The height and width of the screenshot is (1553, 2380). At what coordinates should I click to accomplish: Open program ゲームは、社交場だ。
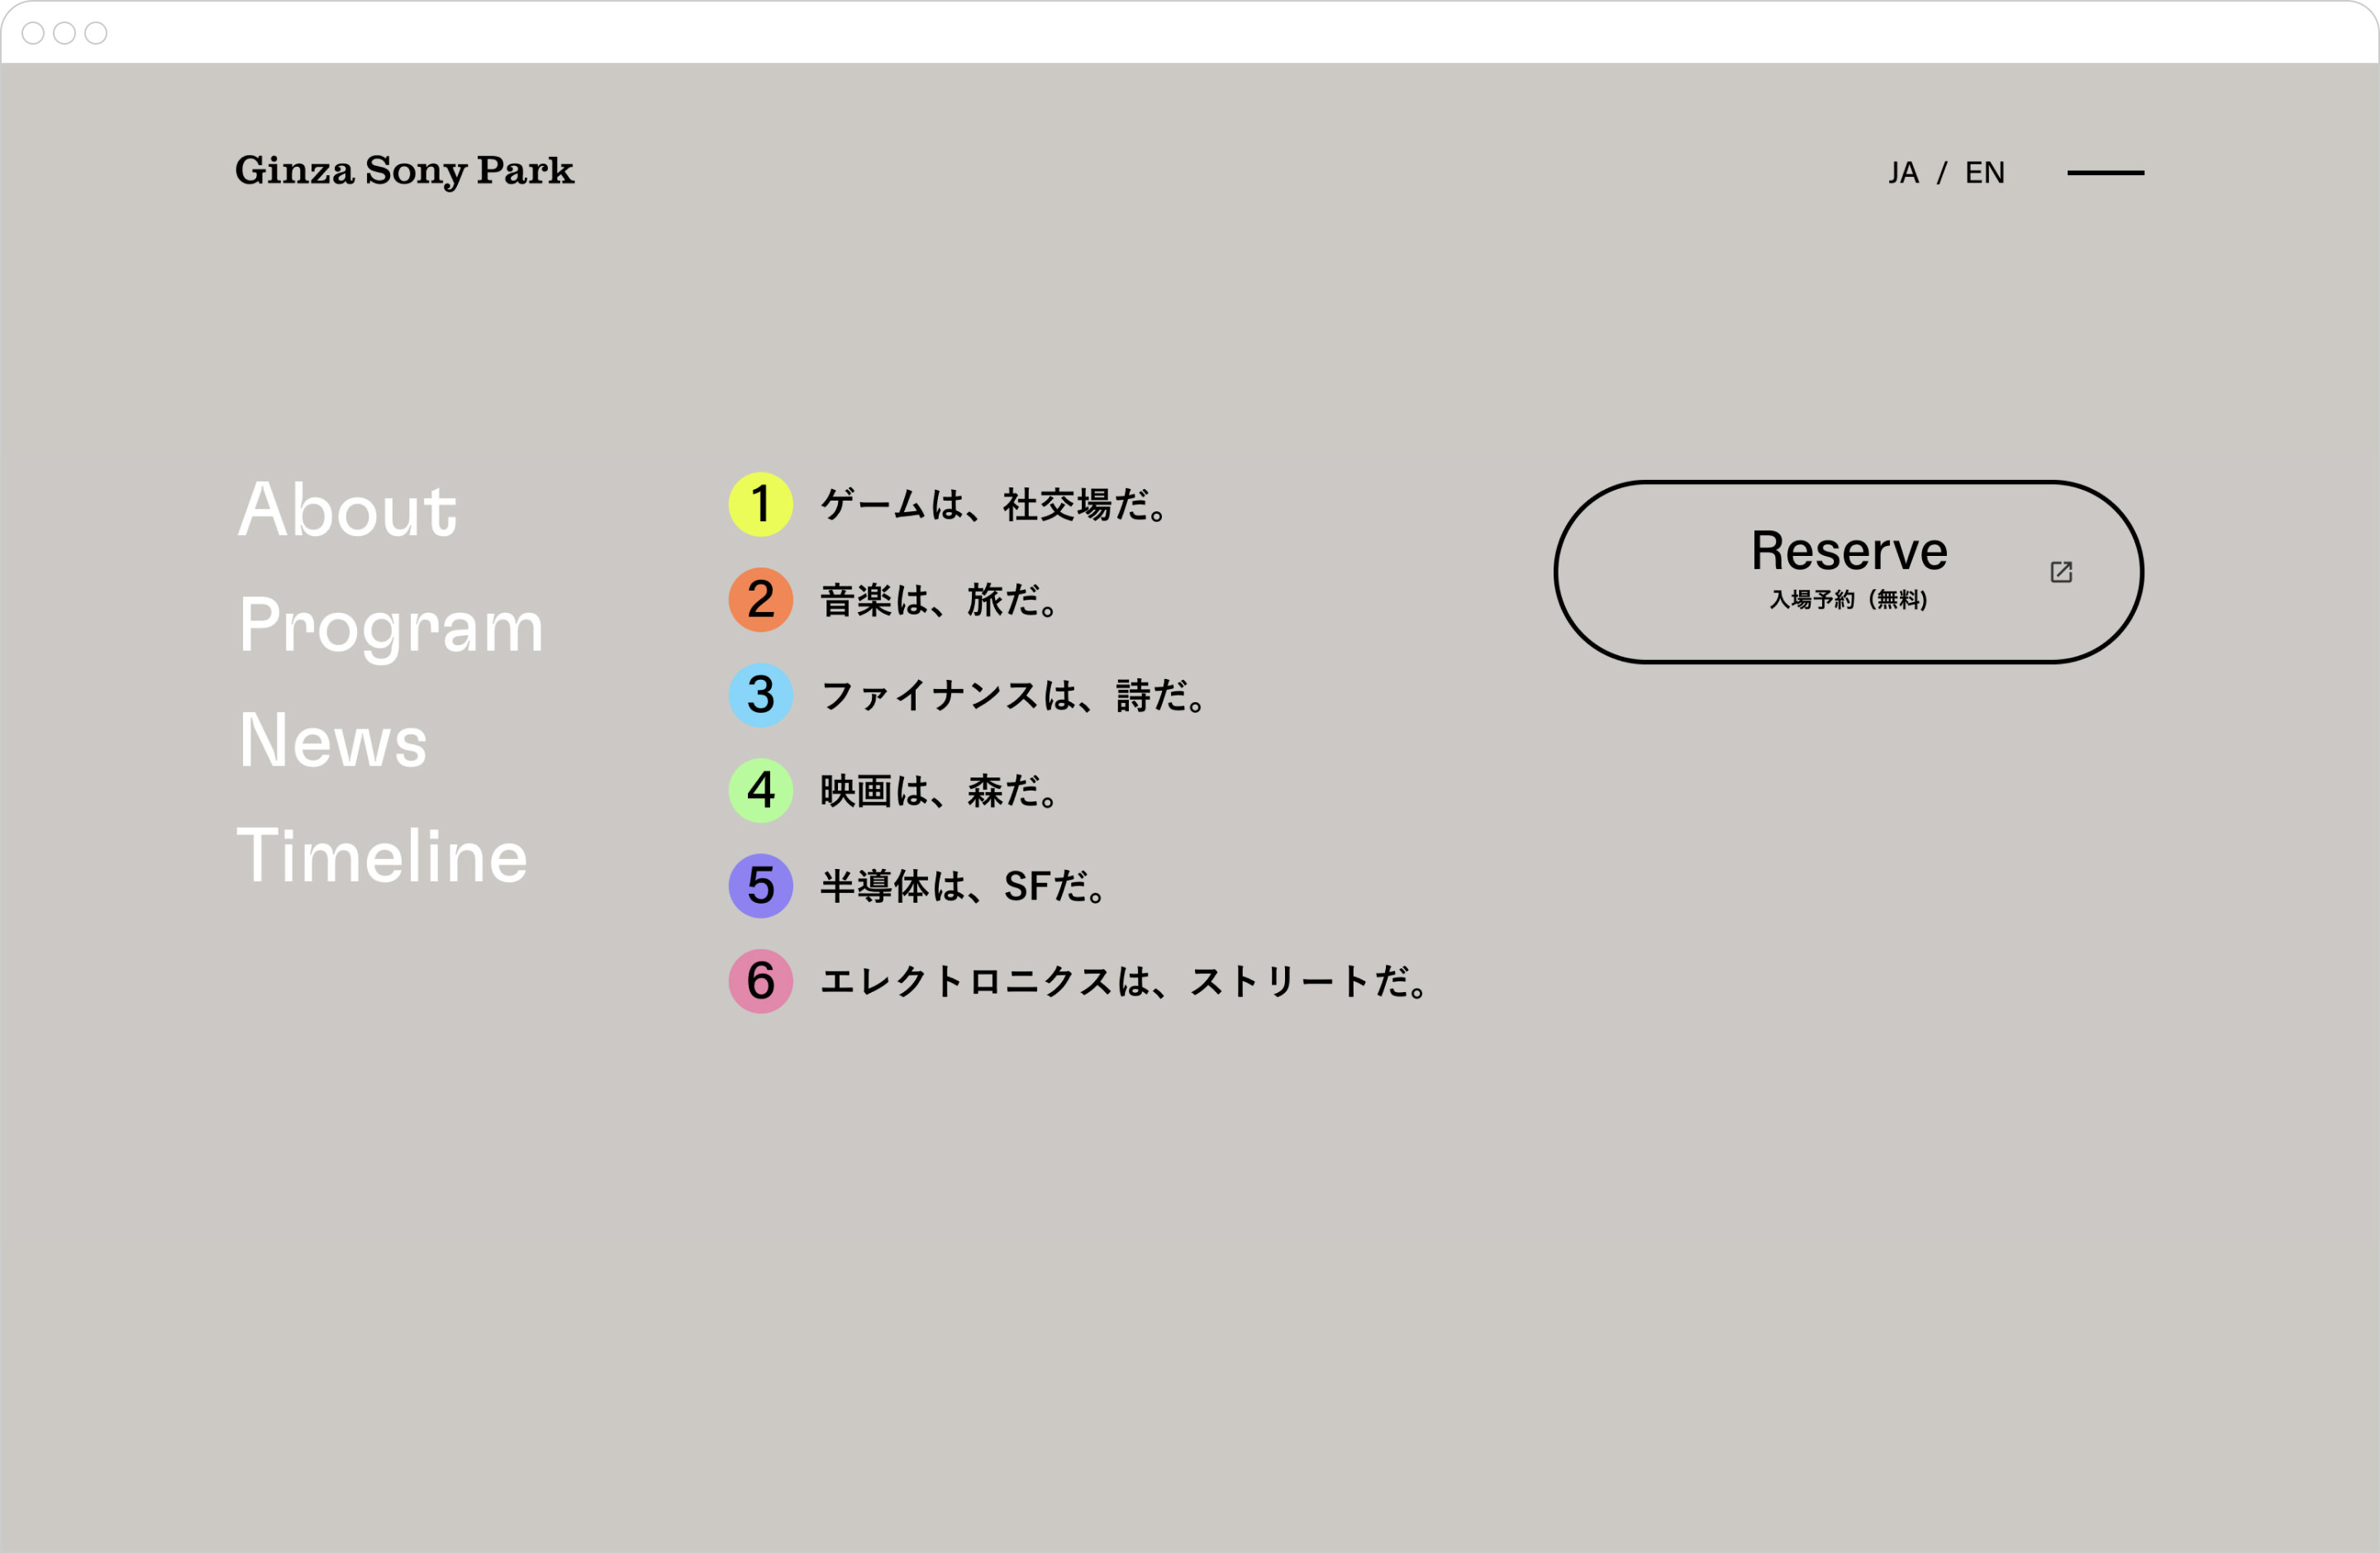click(x=994, y=505)
